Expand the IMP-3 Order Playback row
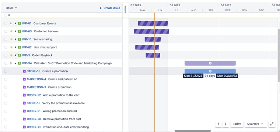The width and height of the screenshot is (280, 132). point(15,55)
